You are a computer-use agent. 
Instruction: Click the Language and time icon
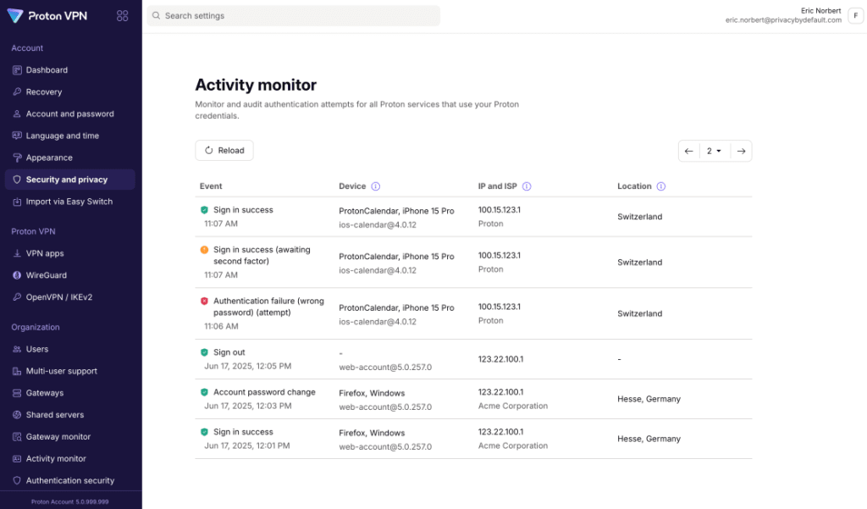coord(17,136)
